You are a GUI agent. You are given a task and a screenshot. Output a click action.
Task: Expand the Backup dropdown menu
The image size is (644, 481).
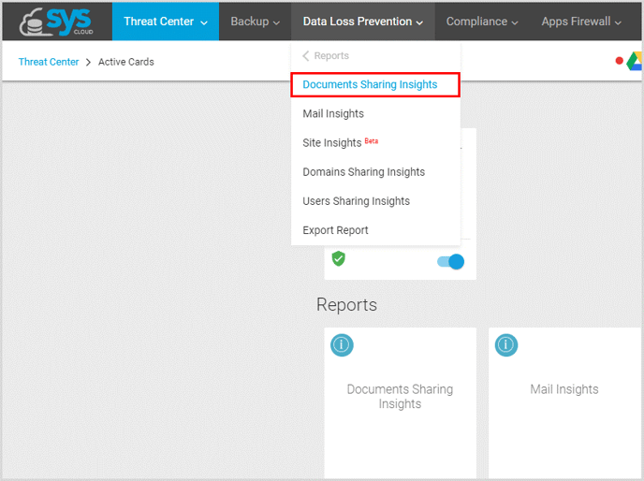click(255, 22)
